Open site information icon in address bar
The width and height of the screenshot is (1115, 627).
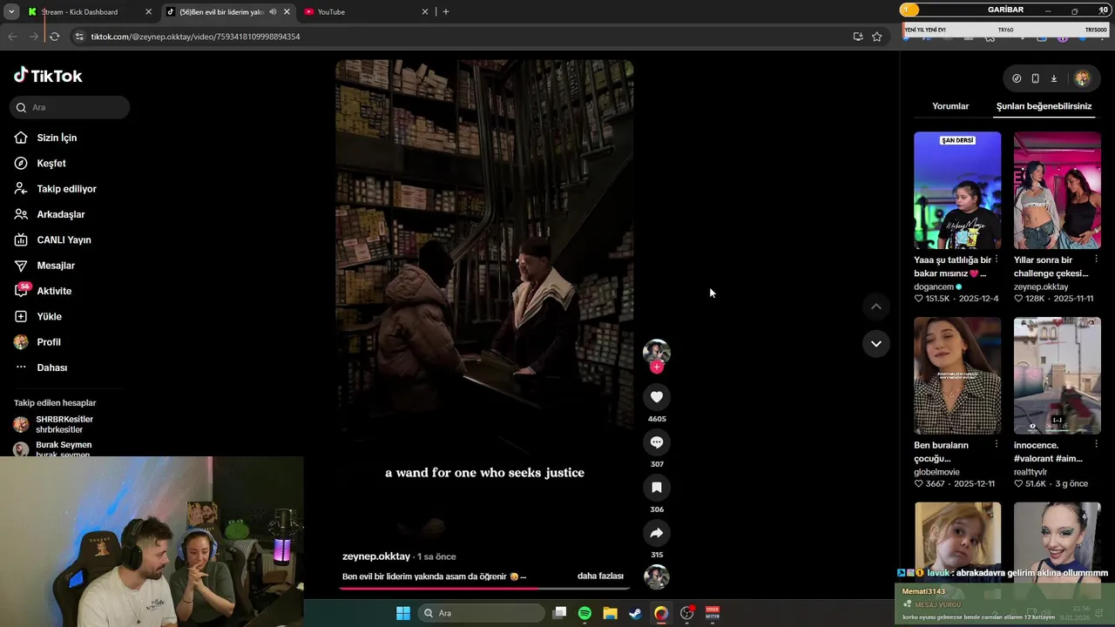(79, 37)
